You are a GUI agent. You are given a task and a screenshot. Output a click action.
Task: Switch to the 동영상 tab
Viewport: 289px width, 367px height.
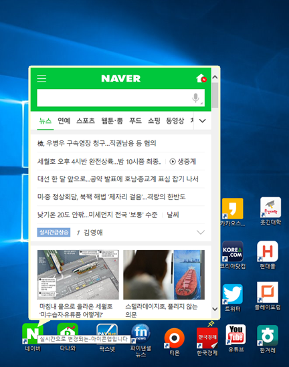pos(175,121)
